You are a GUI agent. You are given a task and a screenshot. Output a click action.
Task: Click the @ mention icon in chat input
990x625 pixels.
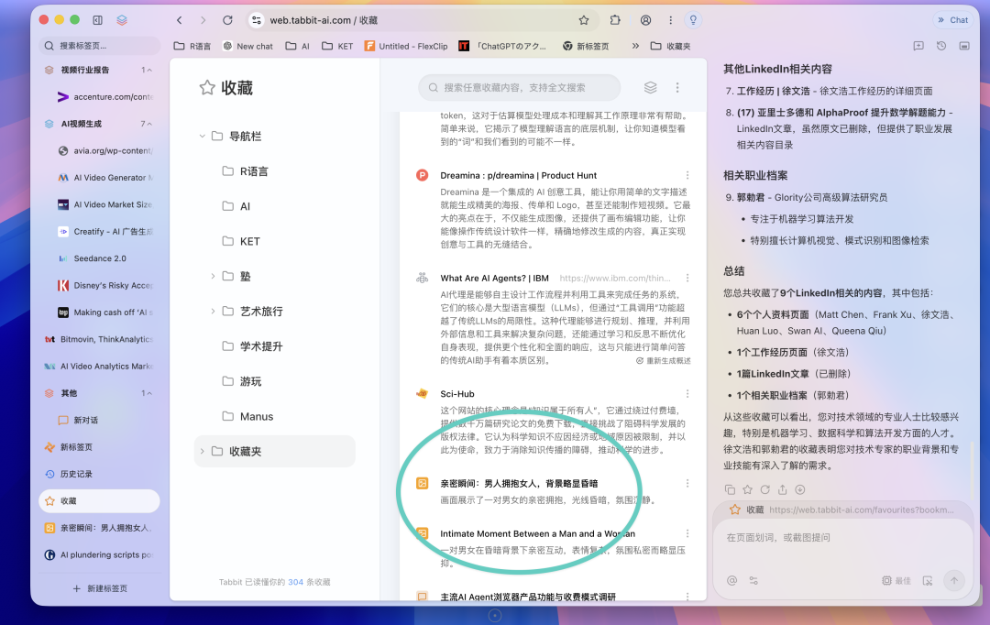731,580
